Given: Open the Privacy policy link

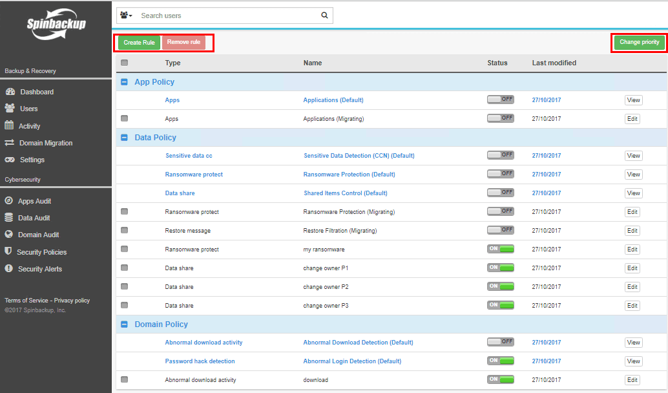Looking at the screenshot, I should pyautogui.click(x=72, y=301).
